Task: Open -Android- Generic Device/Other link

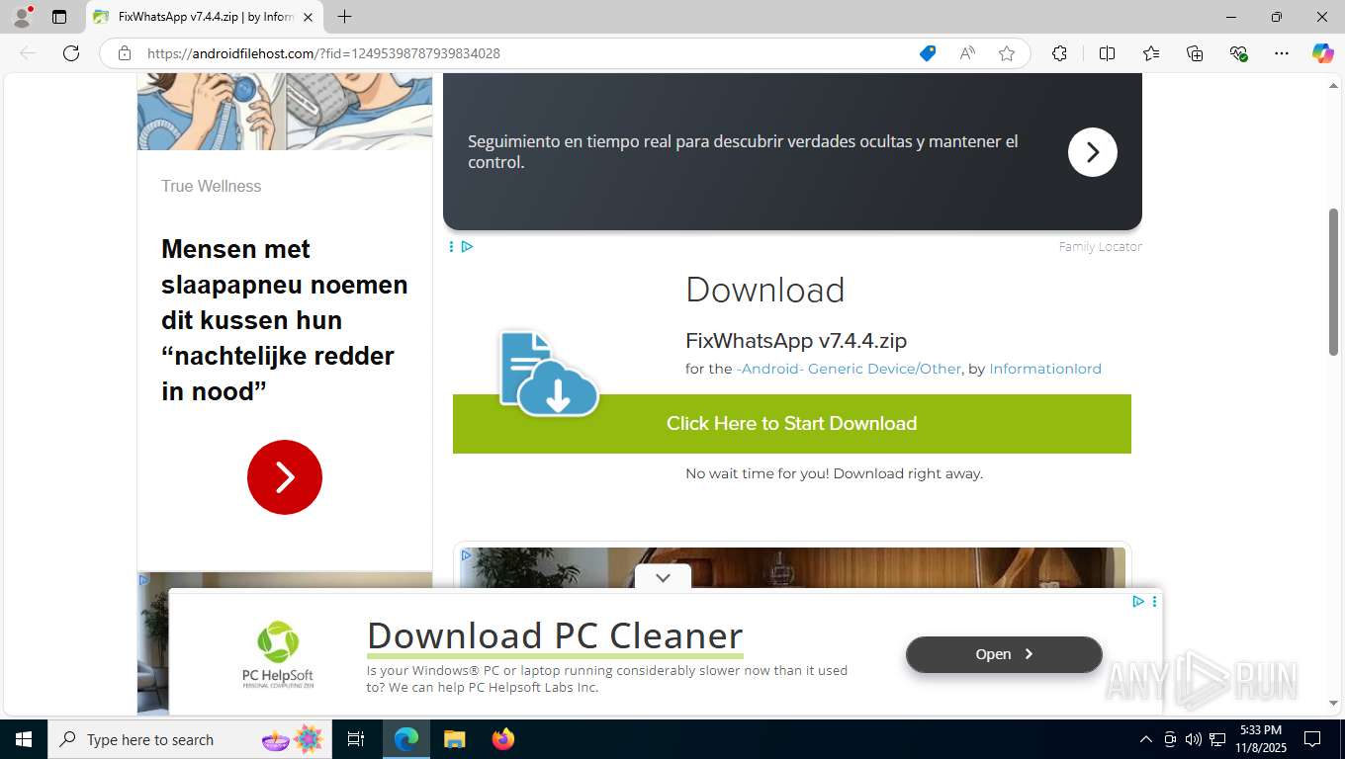Action: tap(849, 369)
